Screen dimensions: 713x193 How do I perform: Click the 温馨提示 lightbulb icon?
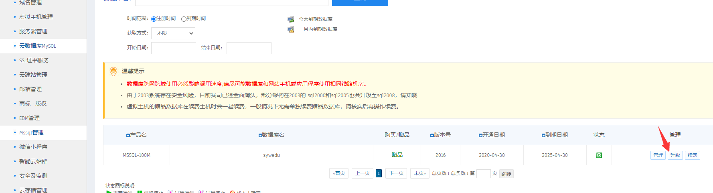[113, 71]
